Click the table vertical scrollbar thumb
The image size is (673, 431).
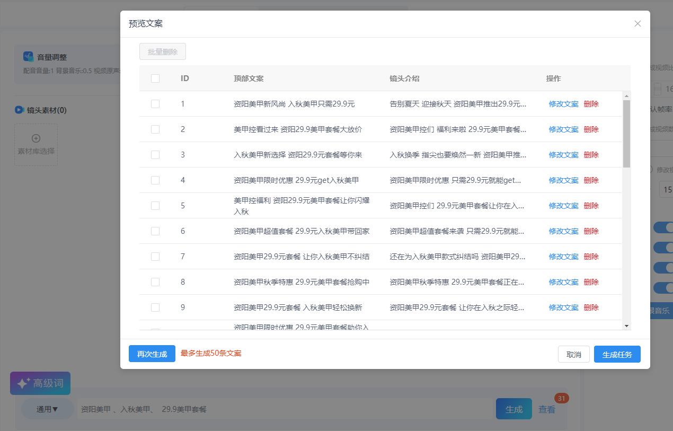(x=626, y=134)
